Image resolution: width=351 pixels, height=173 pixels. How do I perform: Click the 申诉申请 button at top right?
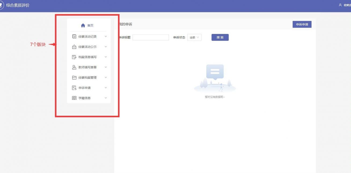302,24
